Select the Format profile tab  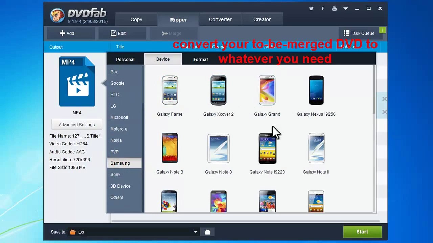point(201,59)
